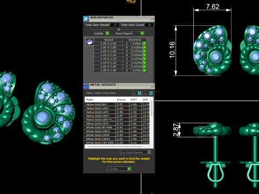Close the Gem Reporter panel
This screenshot has width=259, height=194.
point(152,18)
